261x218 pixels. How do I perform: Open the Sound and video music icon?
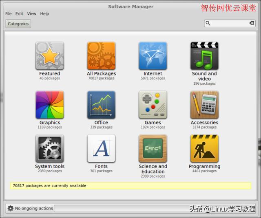click(204, 56)
